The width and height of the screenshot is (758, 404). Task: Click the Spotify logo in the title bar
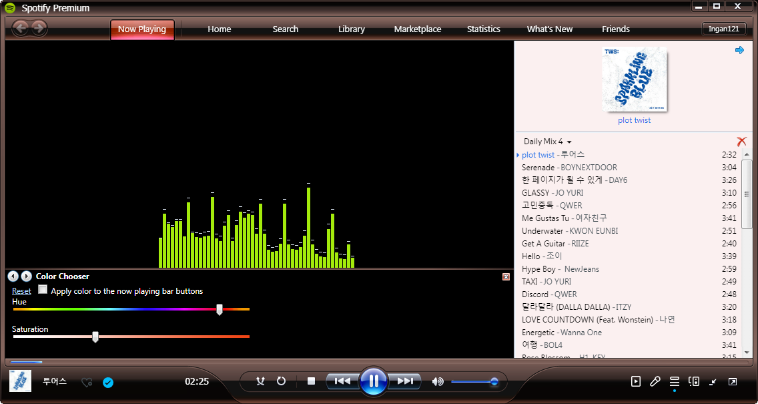coord(10,8)
